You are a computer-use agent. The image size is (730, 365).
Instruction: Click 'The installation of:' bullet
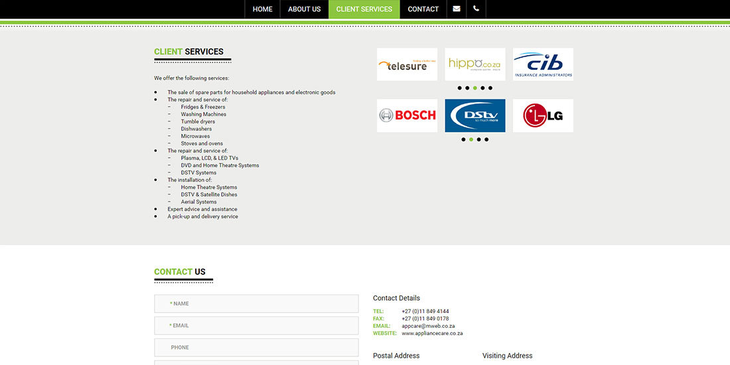tap(190, 180)
